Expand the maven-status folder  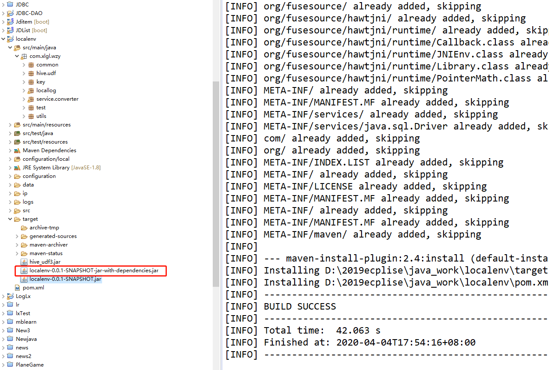17,253
